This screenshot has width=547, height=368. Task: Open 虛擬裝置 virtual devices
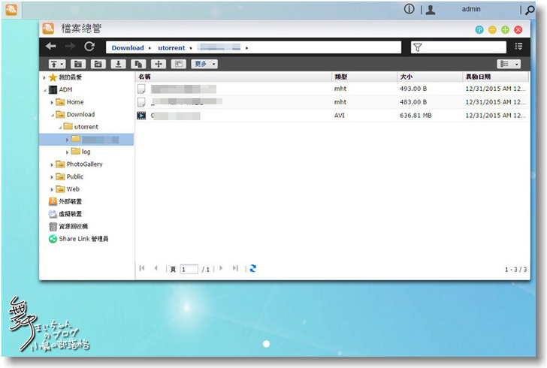point(70,214)
